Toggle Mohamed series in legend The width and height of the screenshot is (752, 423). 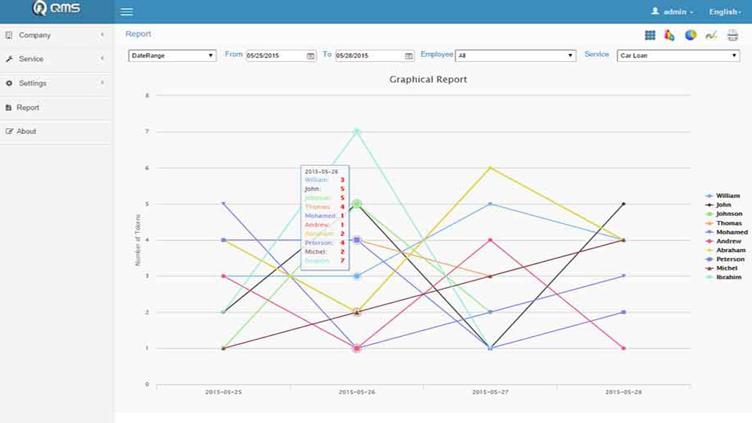[727, 232]
